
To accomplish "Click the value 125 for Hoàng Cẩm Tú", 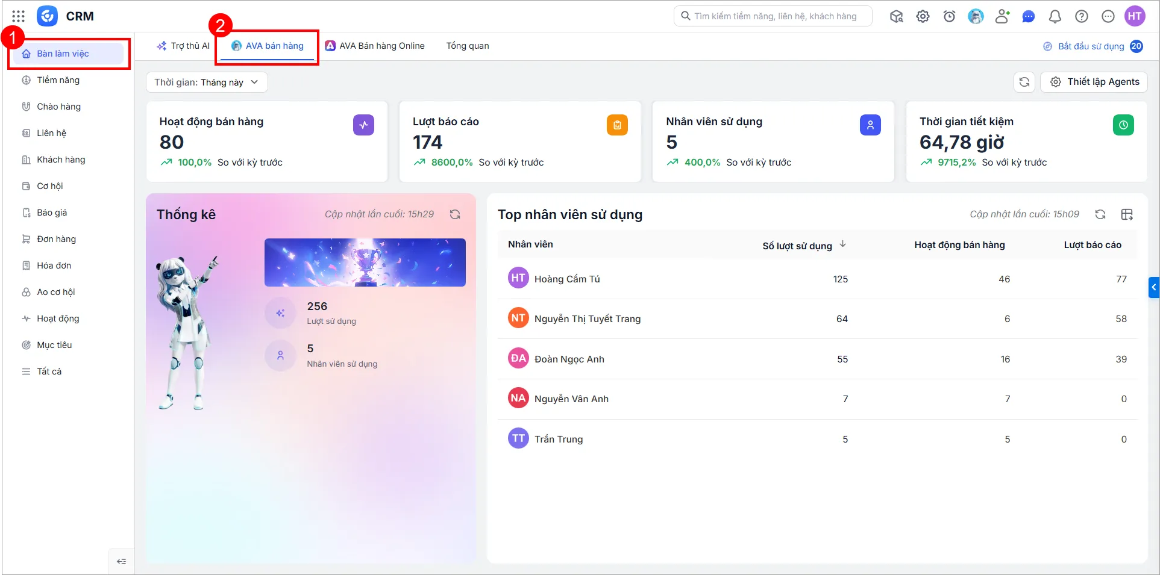I will point(840,279).
